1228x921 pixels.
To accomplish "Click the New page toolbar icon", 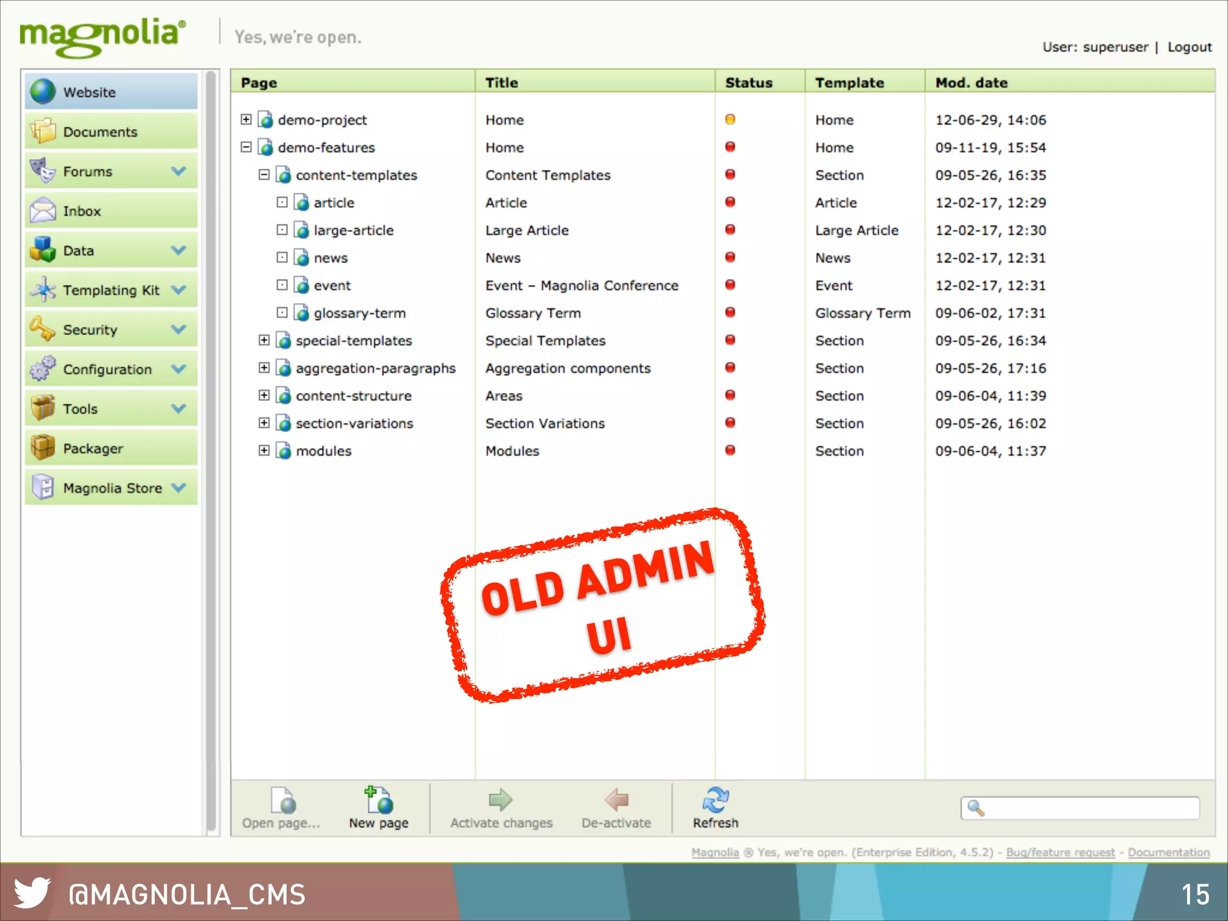I will [379, 800].
